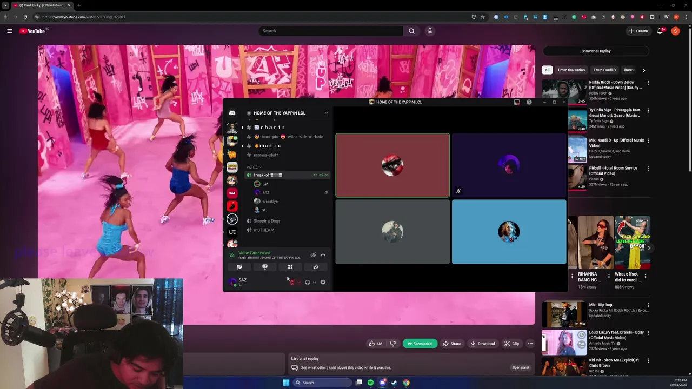
Task: Open YouTube notifications bell
Action: [x=660, y=31]
